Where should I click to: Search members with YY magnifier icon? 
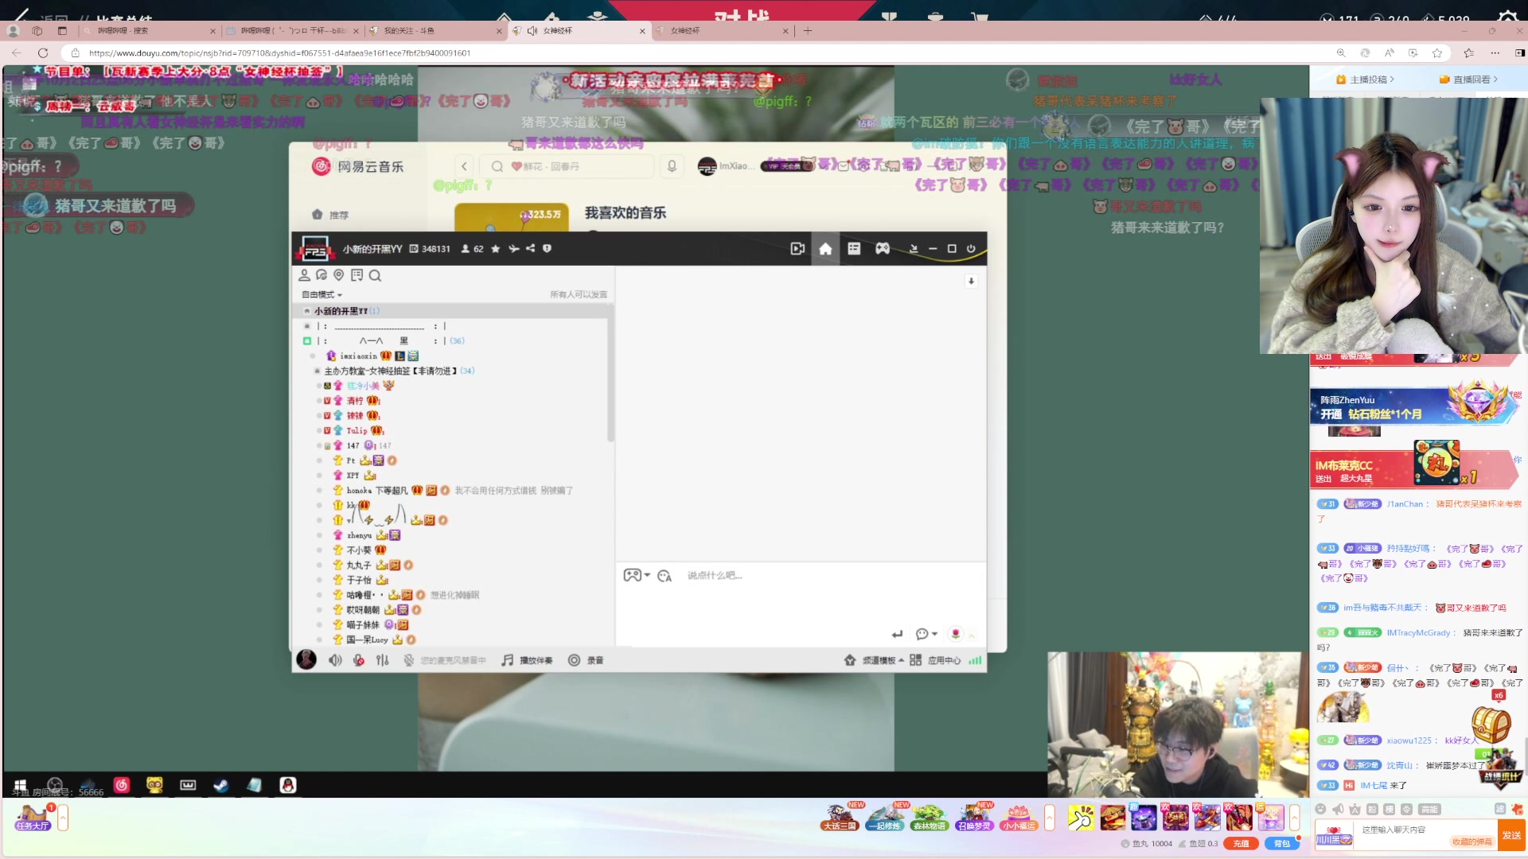375,275
